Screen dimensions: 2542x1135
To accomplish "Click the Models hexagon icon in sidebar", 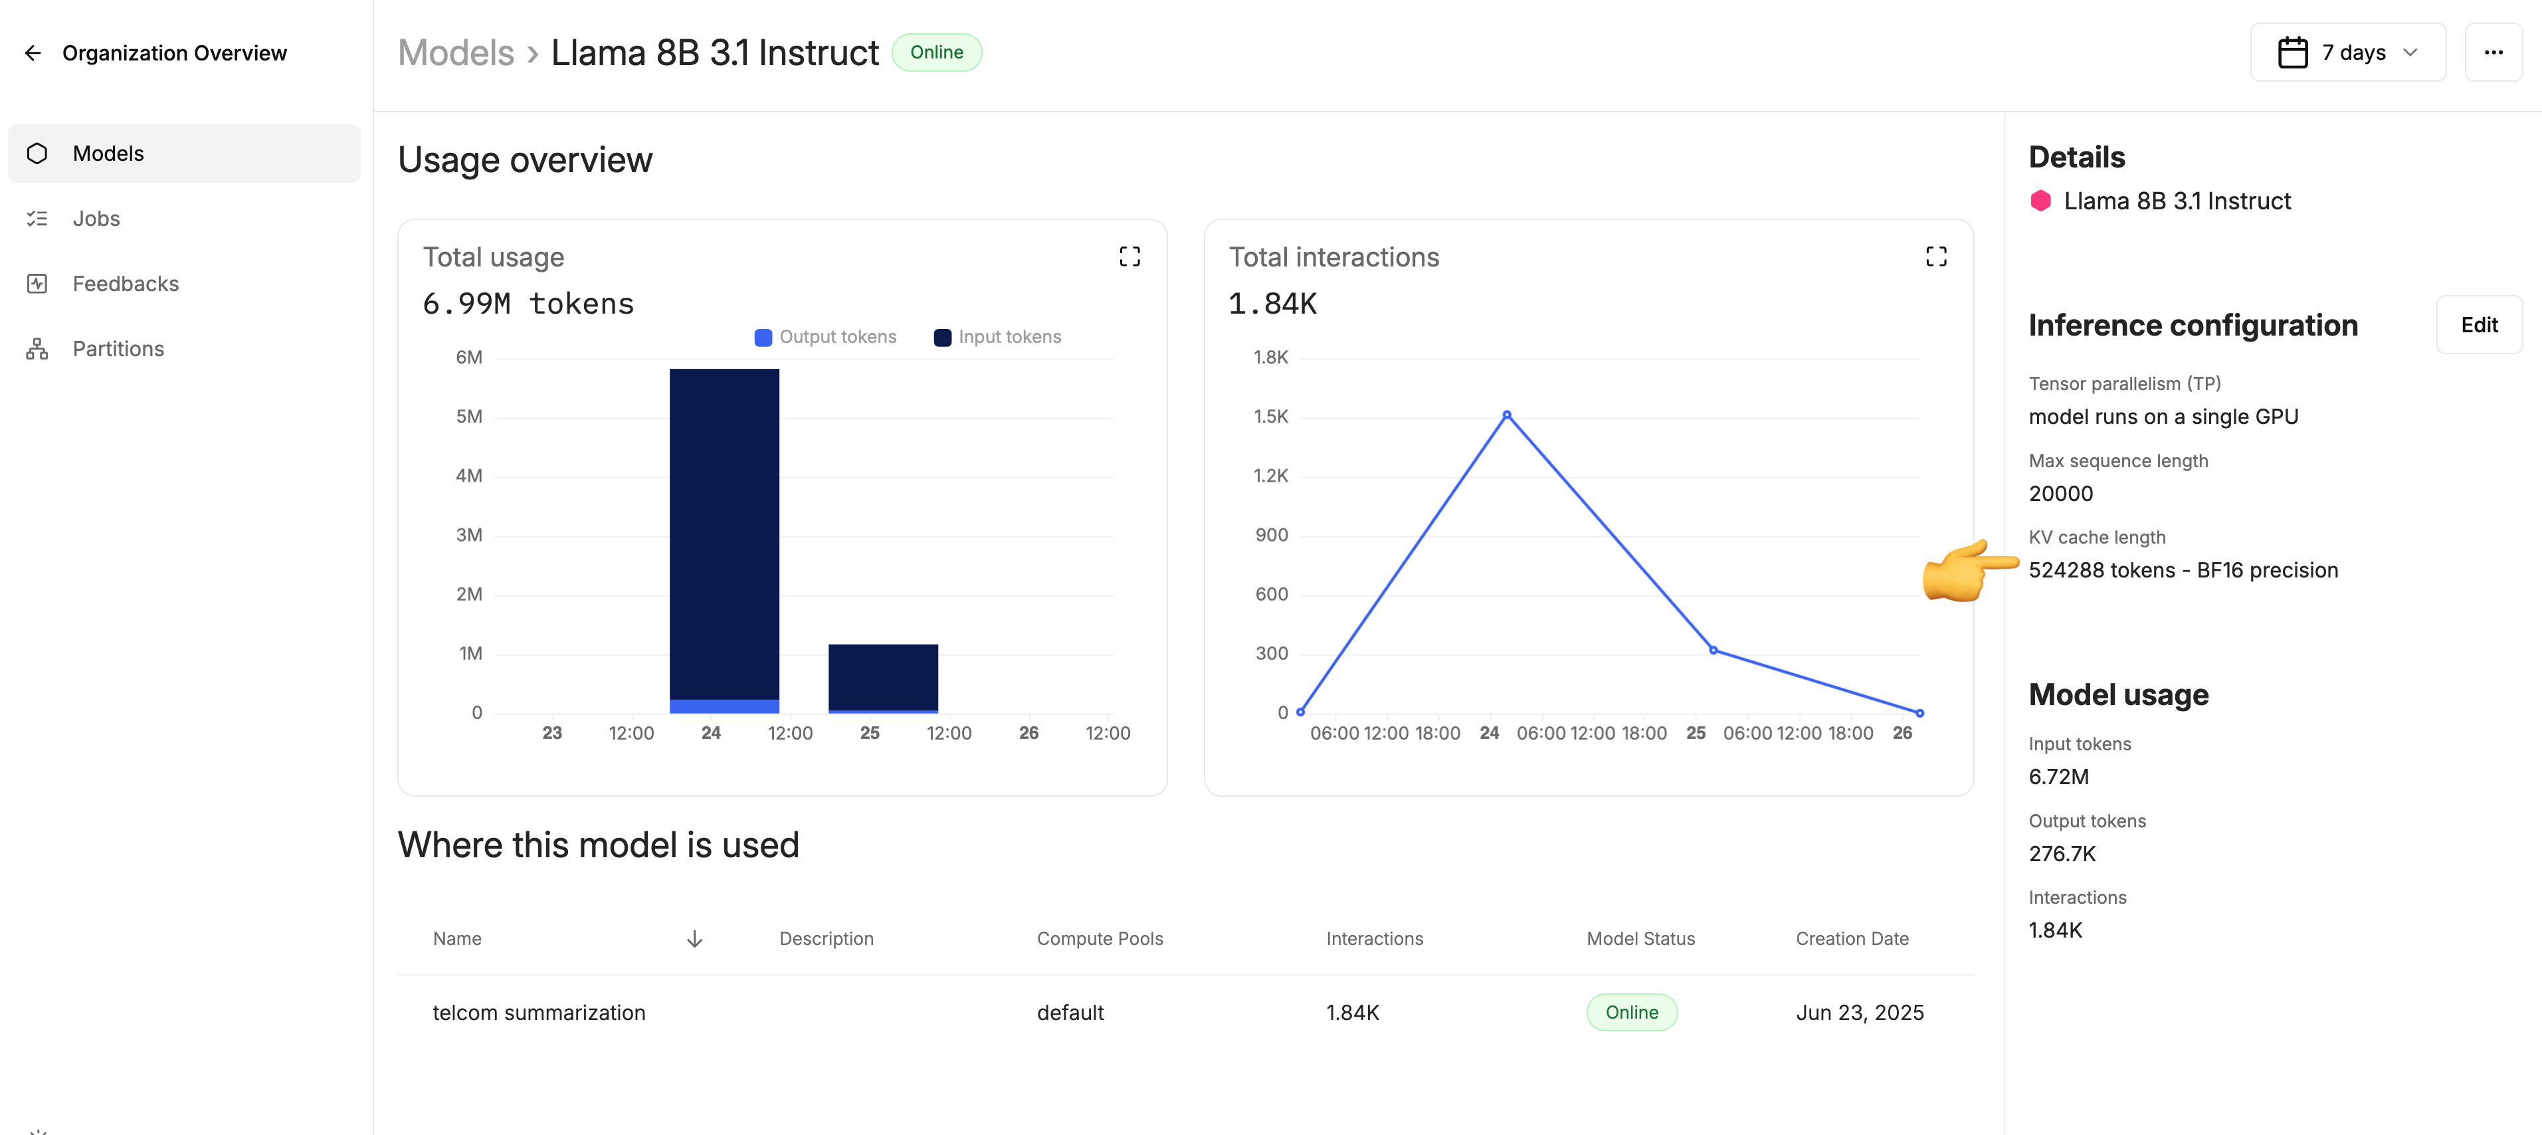I will tap(37, 153).
